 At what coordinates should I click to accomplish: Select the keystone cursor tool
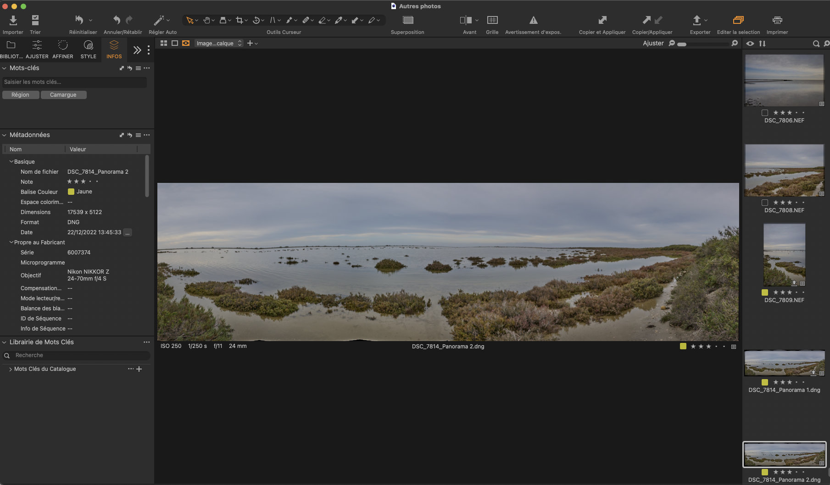[x=273, y=20]
